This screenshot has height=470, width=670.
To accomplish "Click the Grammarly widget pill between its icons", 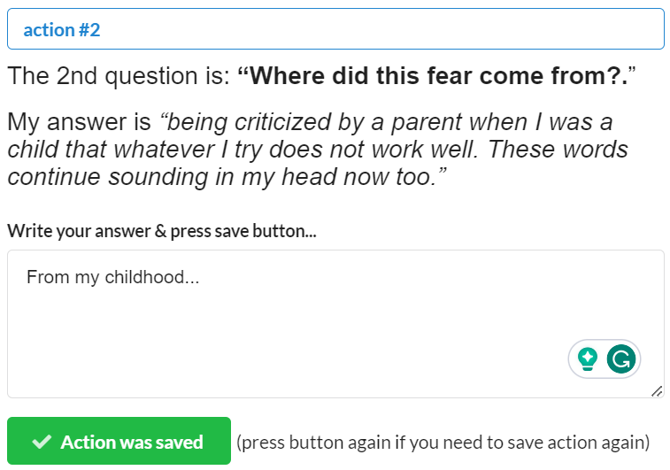I will 603,358.
